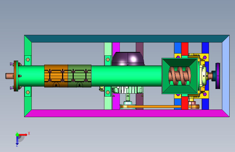
Task: Select the top pink bolt on left flange
Action: tap(12, 64)
